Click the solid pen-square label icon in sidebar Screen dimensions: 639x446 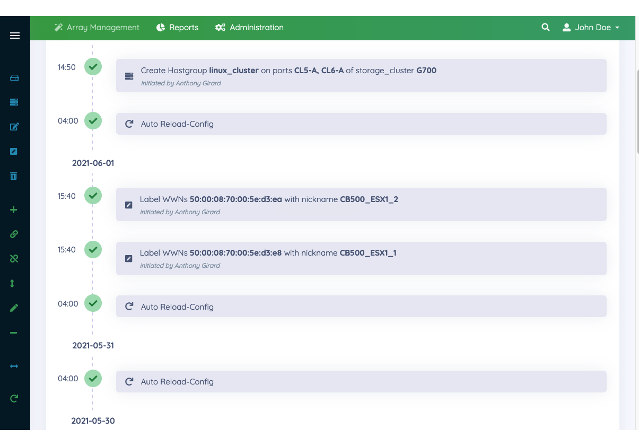point(14,151)
